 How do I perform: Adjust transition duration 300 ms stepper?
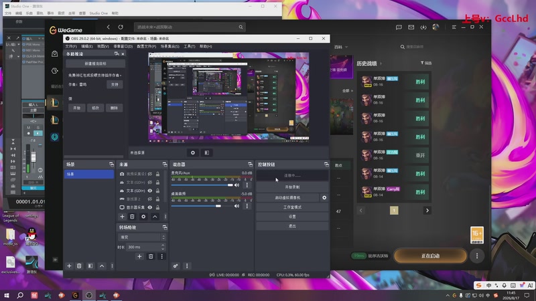pyautogui.click(x=163, y=247)
